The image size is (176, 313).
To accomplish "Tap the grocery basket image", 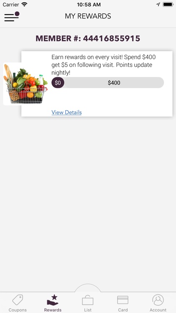I will [x=25, y=84].
